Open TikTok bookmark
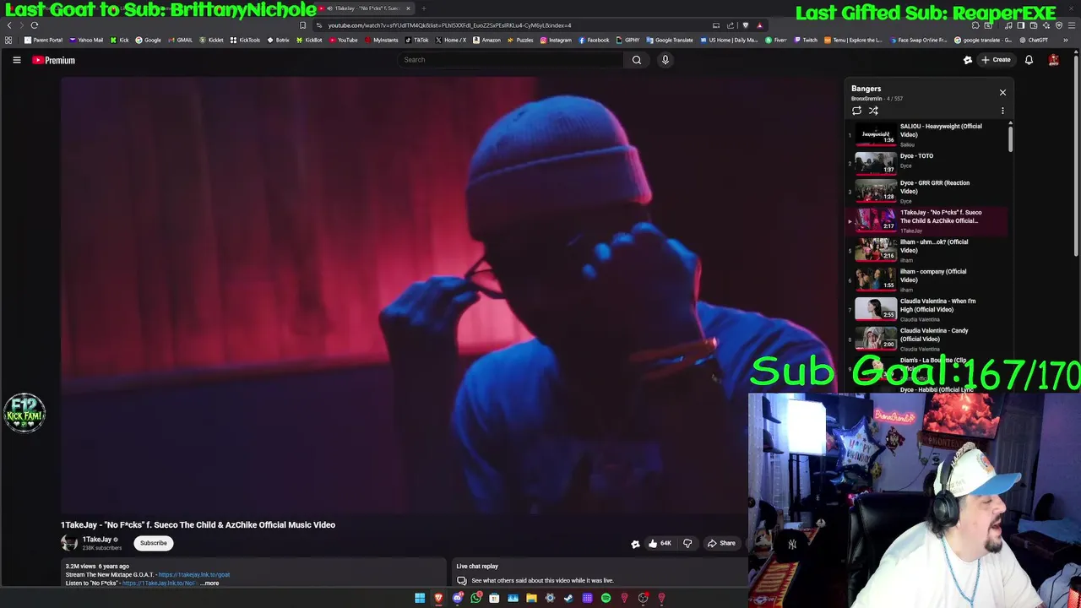1081x608 pixels. pos(417,40)
